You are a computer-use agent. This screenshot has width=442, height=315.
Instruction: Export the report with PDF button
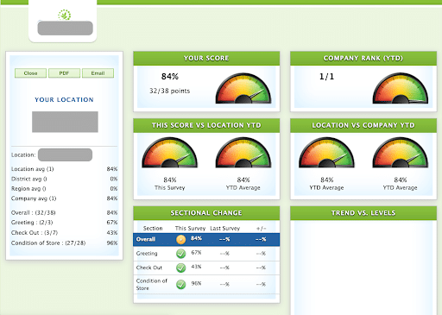point(64,73)
